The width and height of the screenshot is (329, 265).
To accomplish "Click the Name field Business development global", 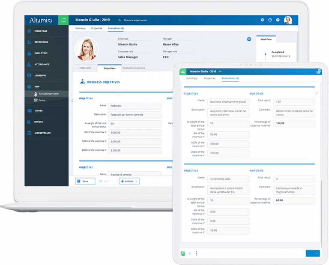I will (228, 102).
